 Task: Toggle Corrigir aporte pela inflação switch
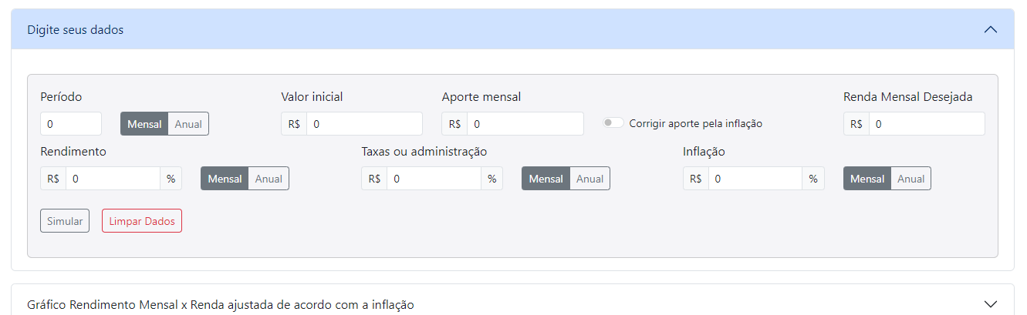click(x=614, y=123)
